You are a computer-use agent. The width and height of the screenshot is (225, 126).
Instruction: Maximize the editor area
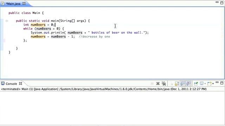[x=222, y=3]
